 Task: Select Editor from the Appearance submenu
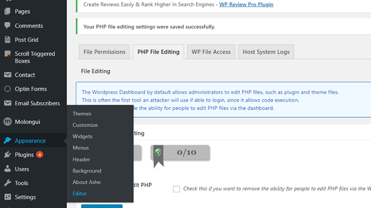coord(79,193)
